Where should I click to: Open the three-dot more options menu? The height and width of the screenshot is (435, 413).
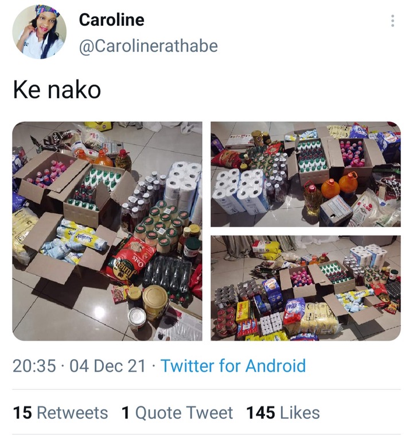(392, 21)
